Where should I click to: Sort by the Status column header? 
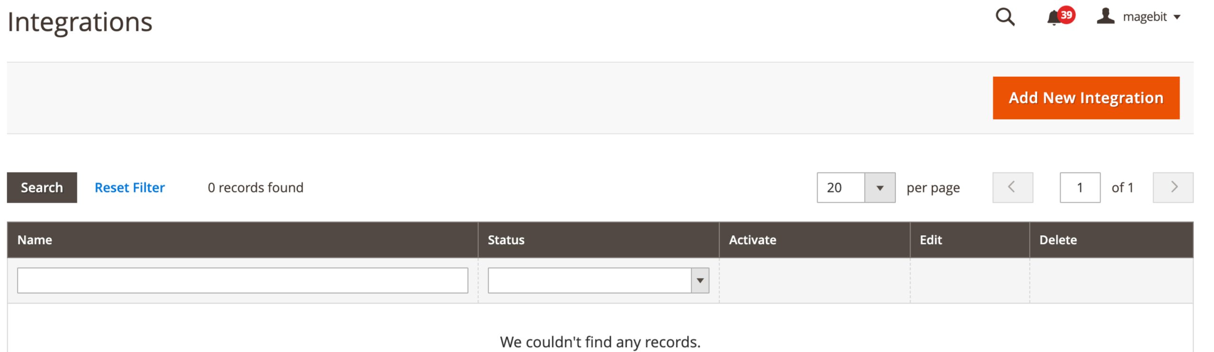point(506,240)
